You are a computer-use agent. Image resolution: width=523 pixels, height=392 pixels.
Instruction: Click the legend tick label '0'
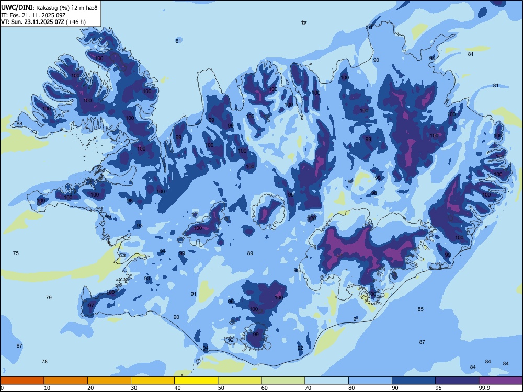(x=2, y=388)
